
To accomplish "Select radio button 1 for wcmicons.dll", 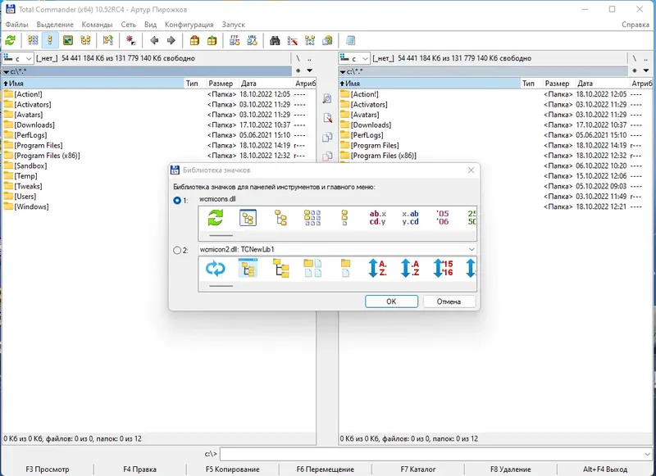I will (177, 200).
